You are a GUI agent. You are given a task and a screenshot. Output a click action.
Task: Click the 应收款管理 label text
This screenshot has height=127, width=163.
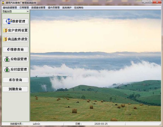tap(19, 59)
